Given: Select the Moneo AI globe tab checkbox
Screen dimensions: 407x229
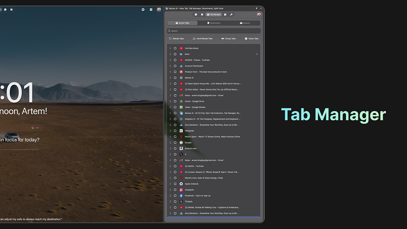Looking at the screenshot, I should point(175,78).
